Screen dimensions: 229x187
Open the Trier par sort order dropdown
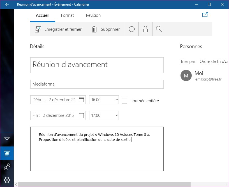click(214, 61)
